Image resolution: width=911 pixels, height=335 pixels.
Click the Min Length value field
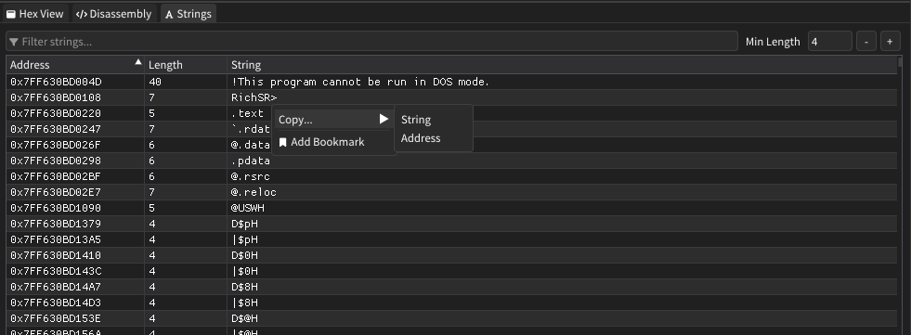[x=829, y=42]
